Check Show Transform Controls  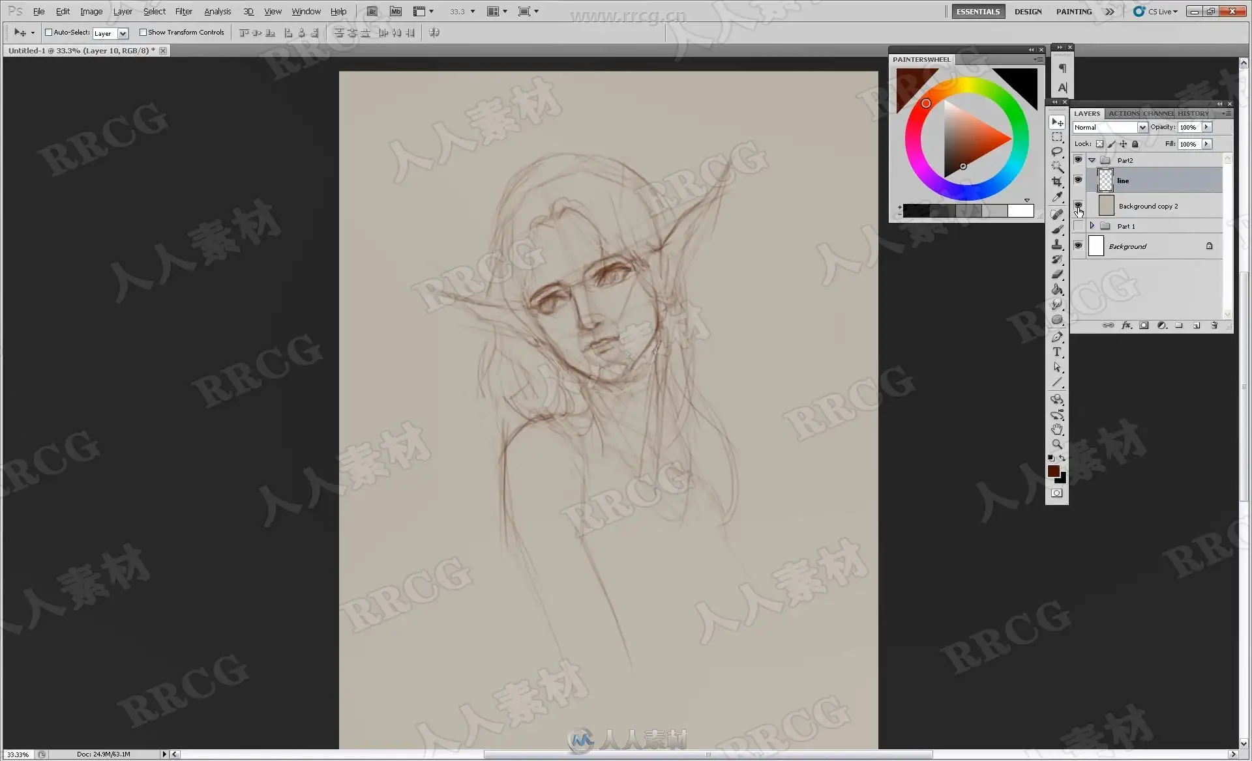[x=143, y=33]
